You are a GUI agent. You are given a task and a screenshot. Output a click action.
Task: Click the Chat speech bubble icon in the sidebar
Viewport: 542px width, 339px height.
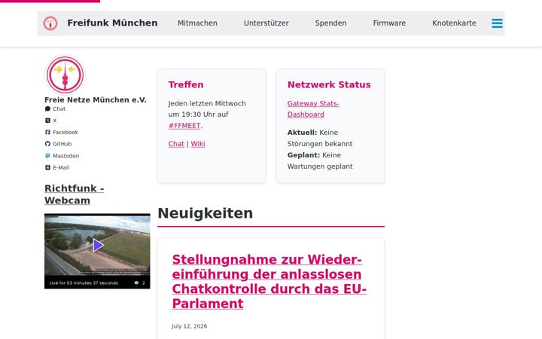pos(47,109)
